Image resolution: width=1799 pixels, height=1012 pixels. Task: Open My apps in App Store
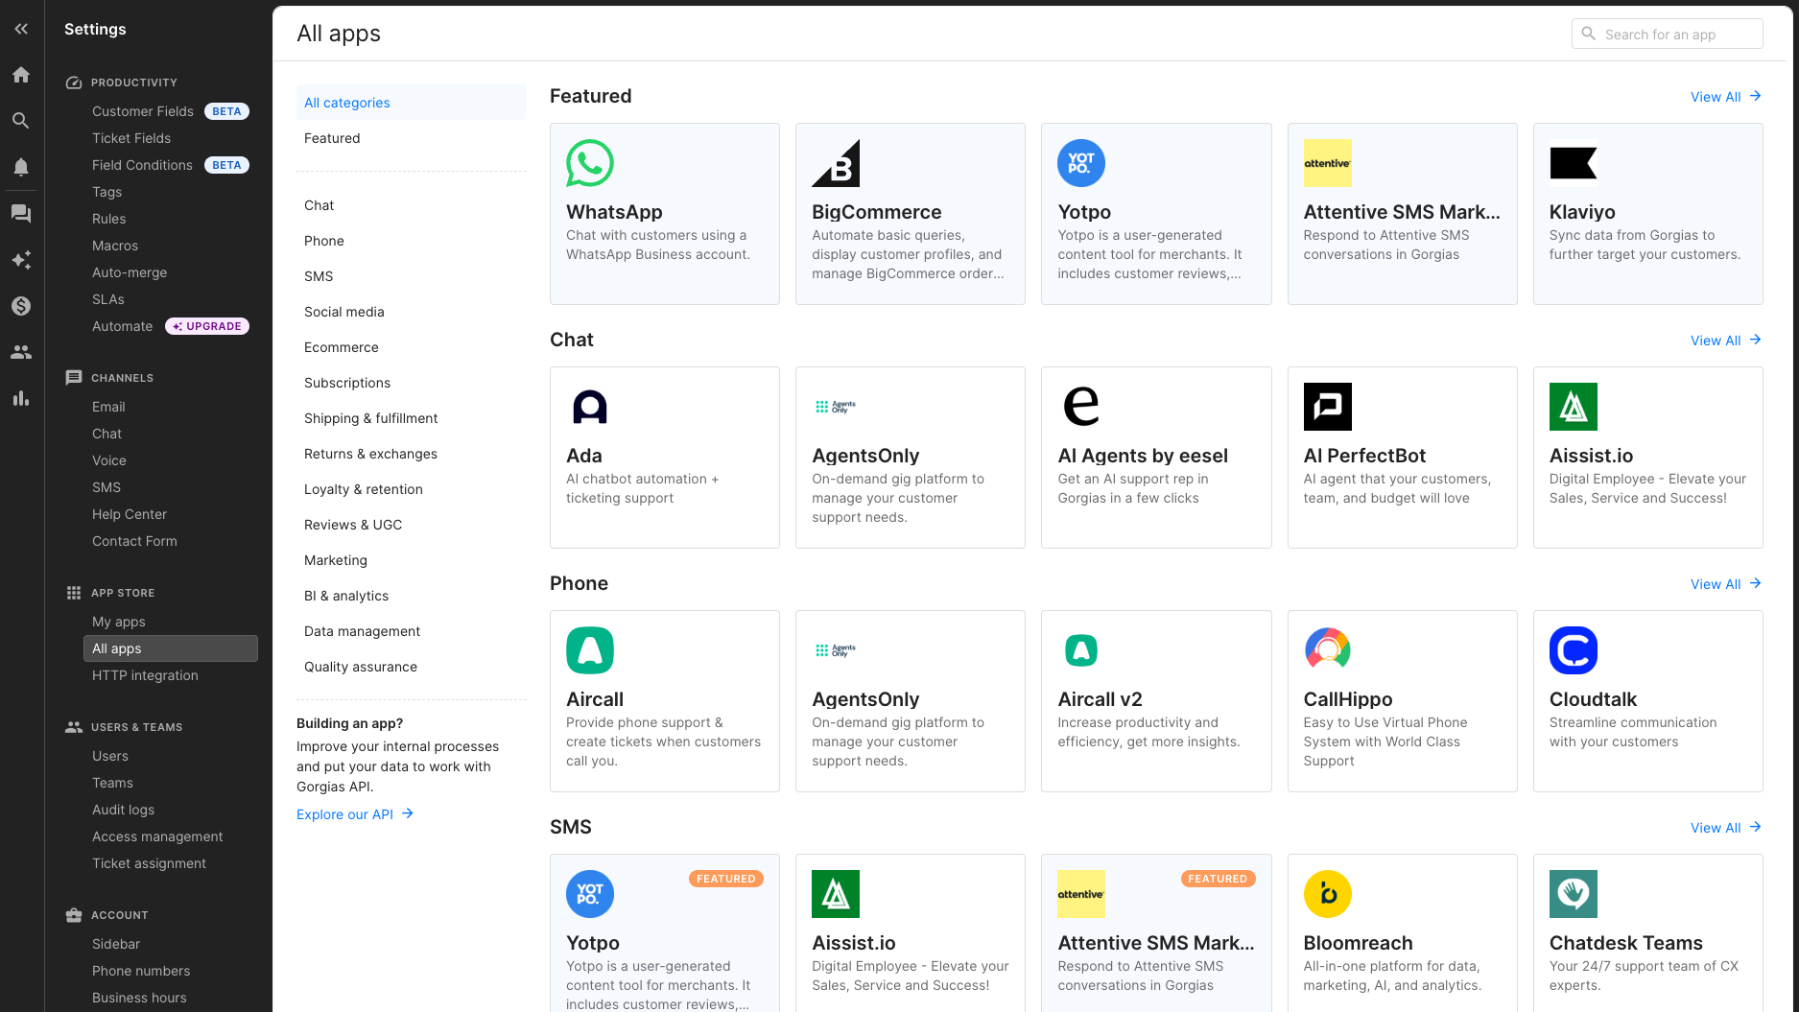click(x=119, y=622)
